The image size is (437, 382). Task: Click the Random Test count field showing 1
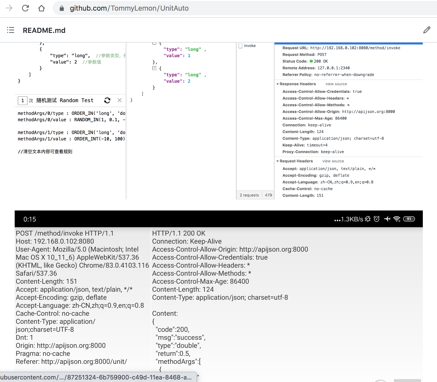pos(23,100)
